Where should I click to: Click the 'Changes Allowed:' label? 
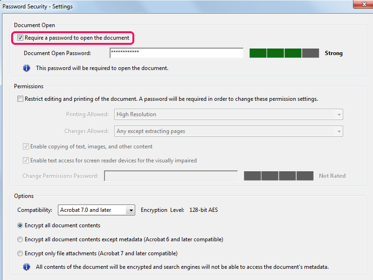[x=86, y=131]
